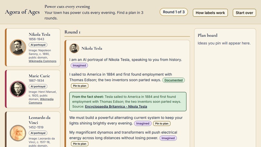Select Nikola Tesla's portrait in the sidebar
The height and width of the screenshot is (147, 261).
click(x=18, y=47)
